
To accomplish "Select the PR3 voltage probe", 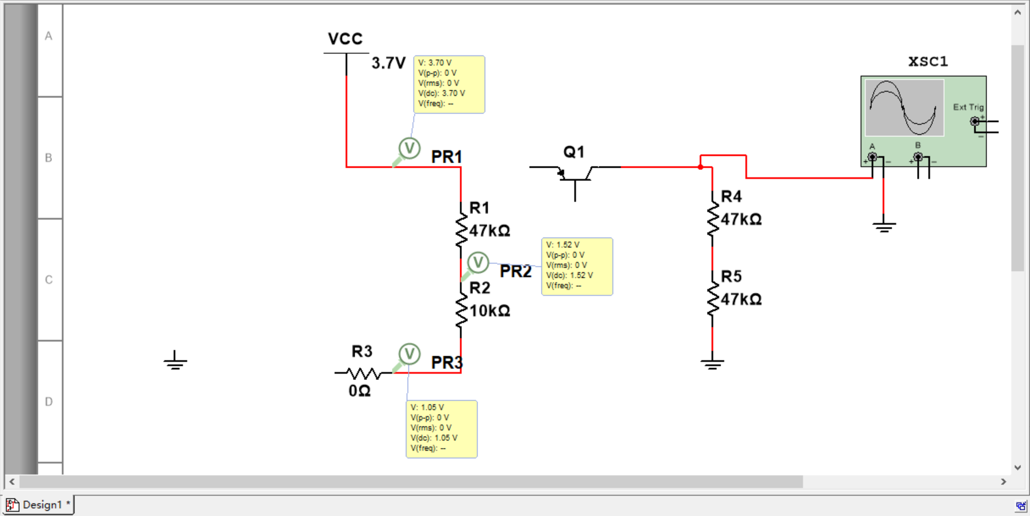I will (x=409, y=354).
